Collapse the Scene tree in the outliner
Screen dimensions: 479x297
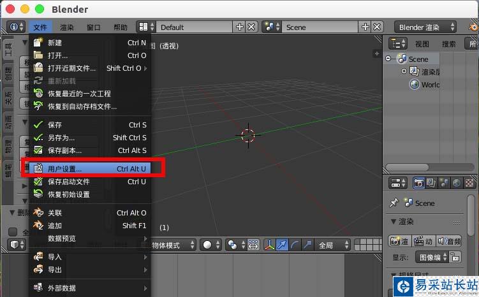point(388,58)
